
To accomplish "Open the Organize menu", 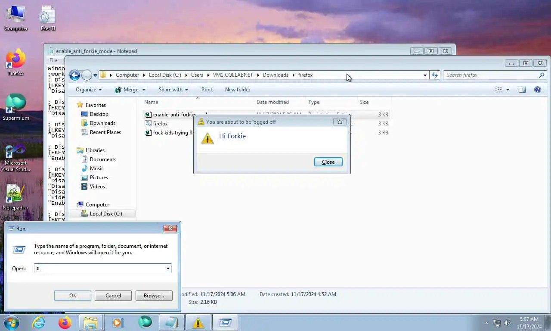I will pos(89,90).
